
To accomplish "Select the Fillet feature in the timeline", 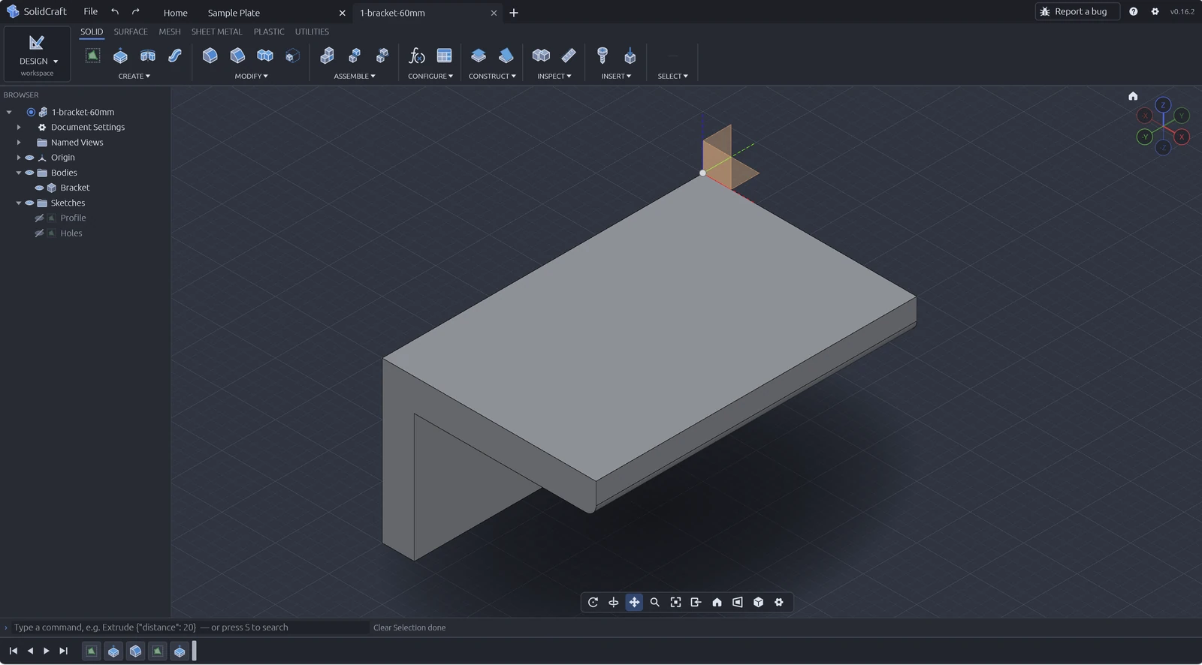I will (135, 651).
